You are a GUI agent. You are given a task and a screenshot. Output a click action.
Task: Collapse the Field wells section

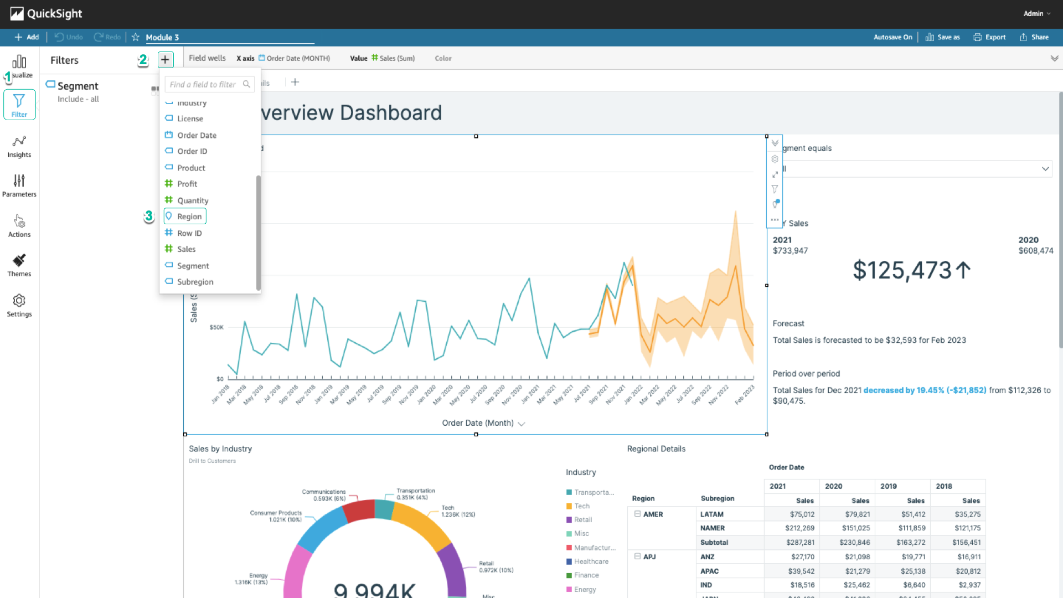pyautogui.click(x=1054, y=58)
